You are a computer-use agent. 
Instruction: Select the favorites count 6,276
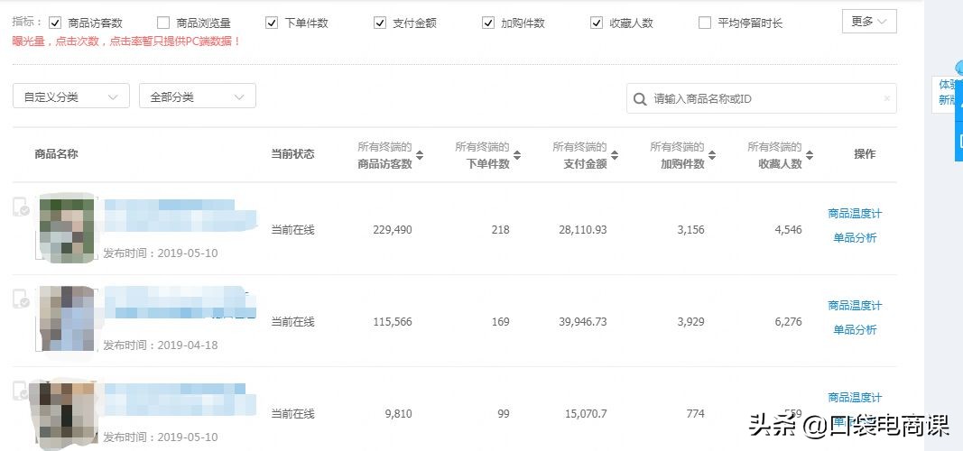(x=789, y=322)
